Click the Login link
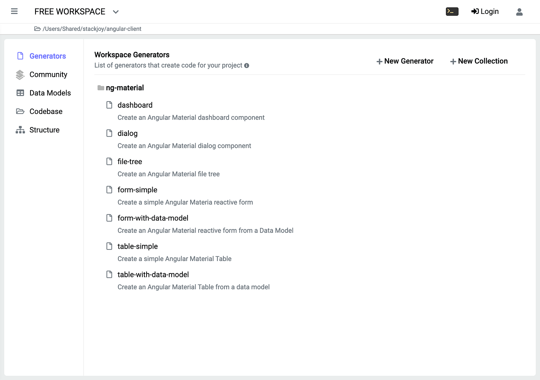This screenshot has height=380, width=540. (485, 12)
